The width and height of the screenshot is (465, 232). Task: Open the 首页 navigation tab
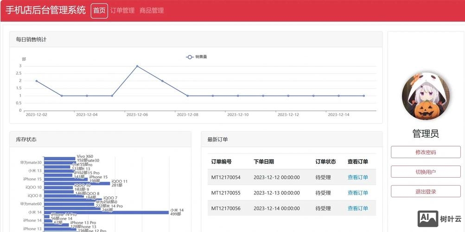[99, 11]
